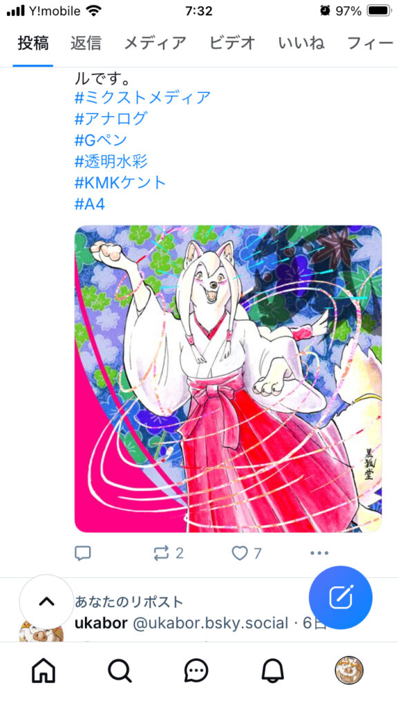The width and height of the screenshot is (398, 708).
Task: Tap the scroll-to-top chevron button
Action: pyautogui.click(x=46, y=602)
